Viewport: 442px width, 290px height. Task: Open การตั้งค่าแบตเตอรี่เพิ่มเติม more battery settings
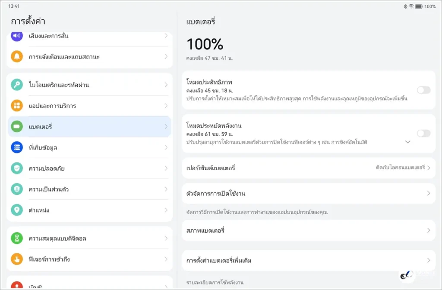pos(308,260)
